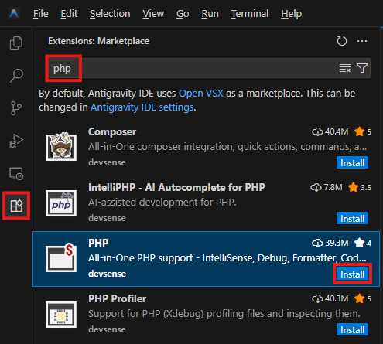Install the Composer extension
Screen dimensions: 383x344
pyautogui.click(x=352, y=163)
